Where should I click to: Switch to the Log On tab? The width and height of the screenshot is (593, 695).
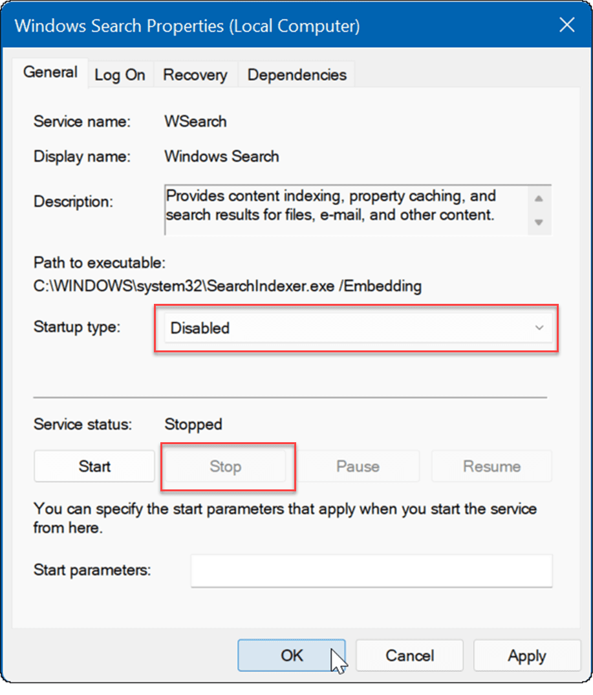click(120, 75)
